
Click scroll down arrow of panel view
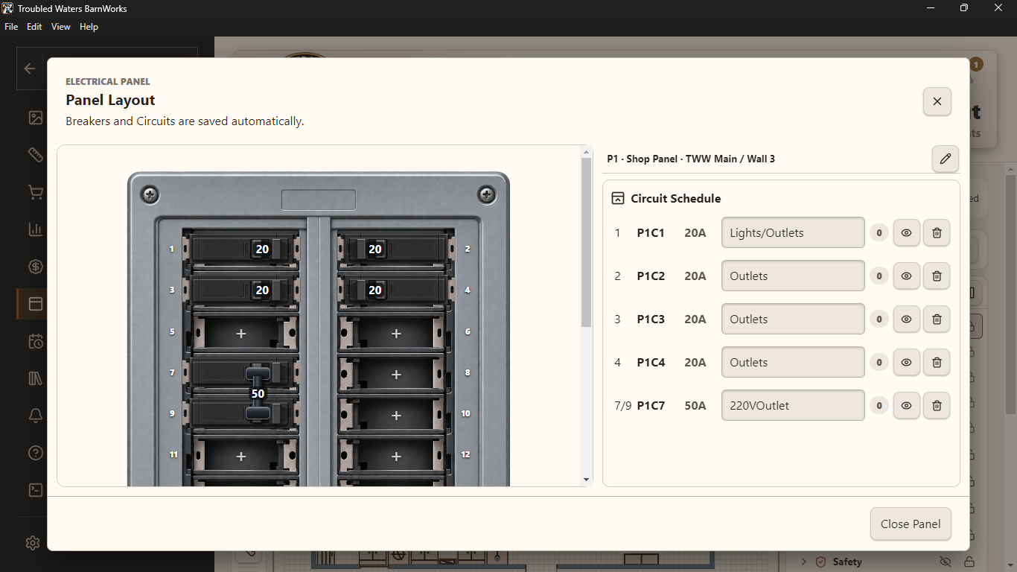tap(586, 480)
